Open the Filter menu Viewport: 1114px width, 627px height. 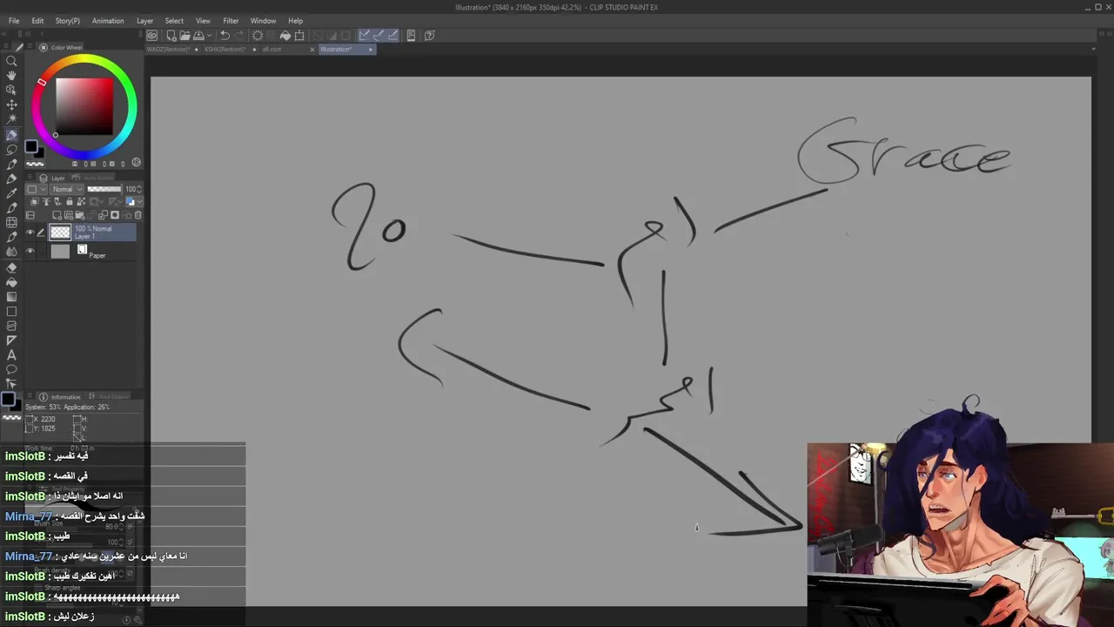pyautogui.click(x=231, y=21)
